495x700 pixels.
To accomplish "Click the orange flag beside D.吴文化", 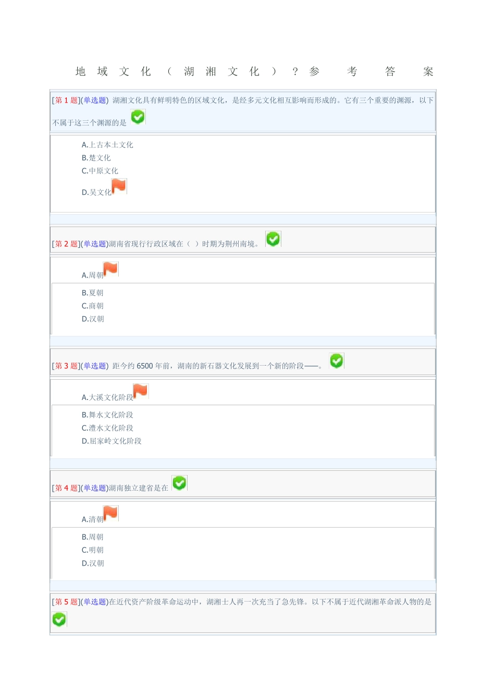I will pyautogui.click(x=119, y=186).
